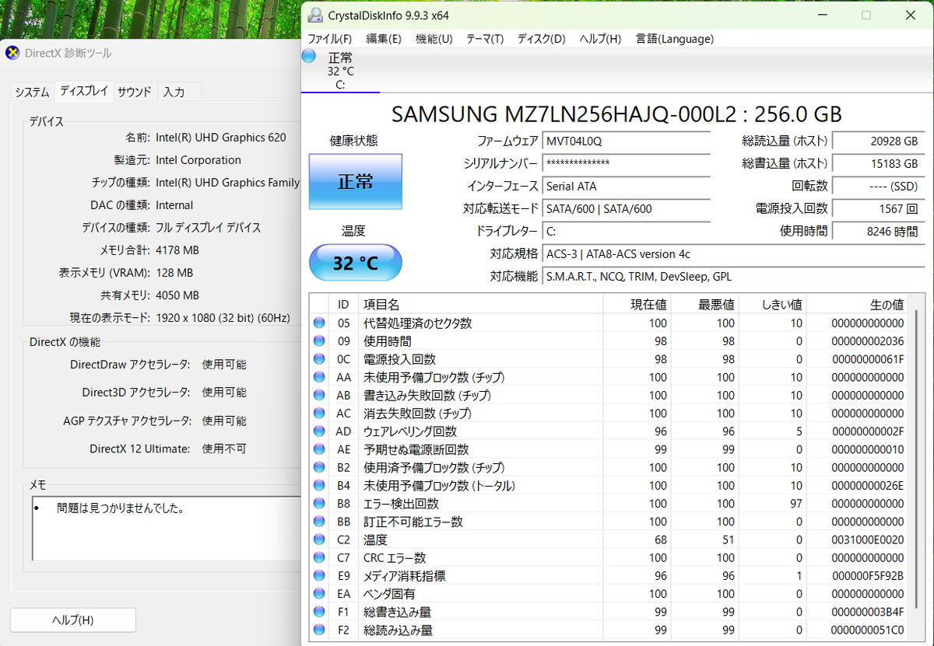
Task: Open the ヘルプ(H) menu in CrystalDiskInfo
Action: tap(600, 38)
